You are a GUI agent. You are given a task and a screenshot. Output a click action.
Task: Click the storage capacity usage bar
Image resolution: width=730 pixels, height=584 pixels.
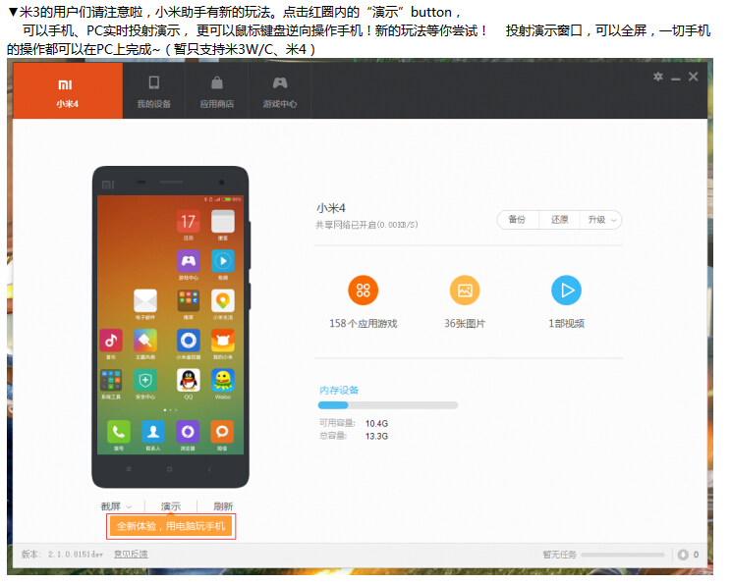(388, 405)
